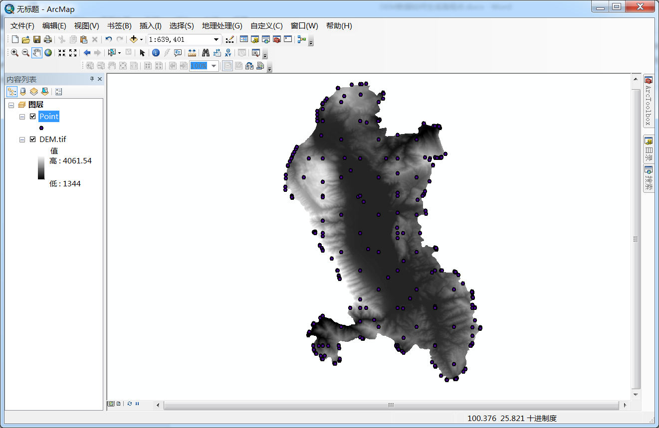Toggle the DEM.tif layer visibility checkbox

(x=33, y=140)
